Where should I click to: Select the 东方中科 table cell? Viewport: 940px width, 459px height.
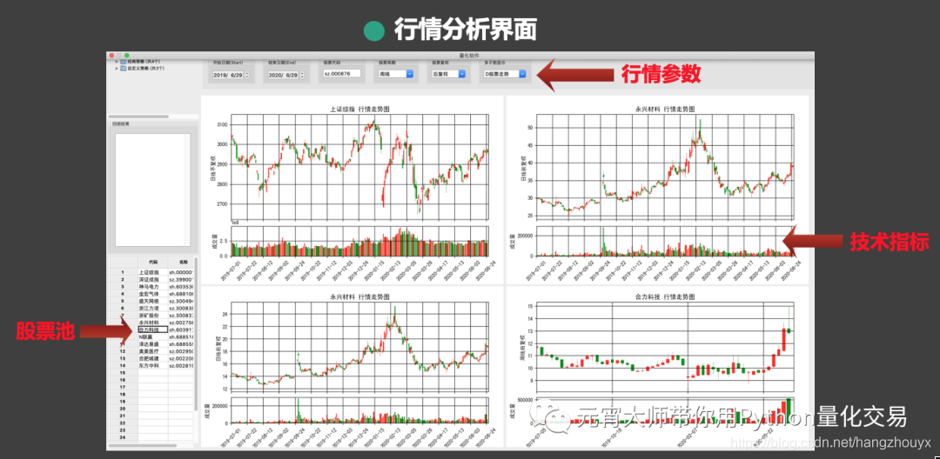point(153,365)
